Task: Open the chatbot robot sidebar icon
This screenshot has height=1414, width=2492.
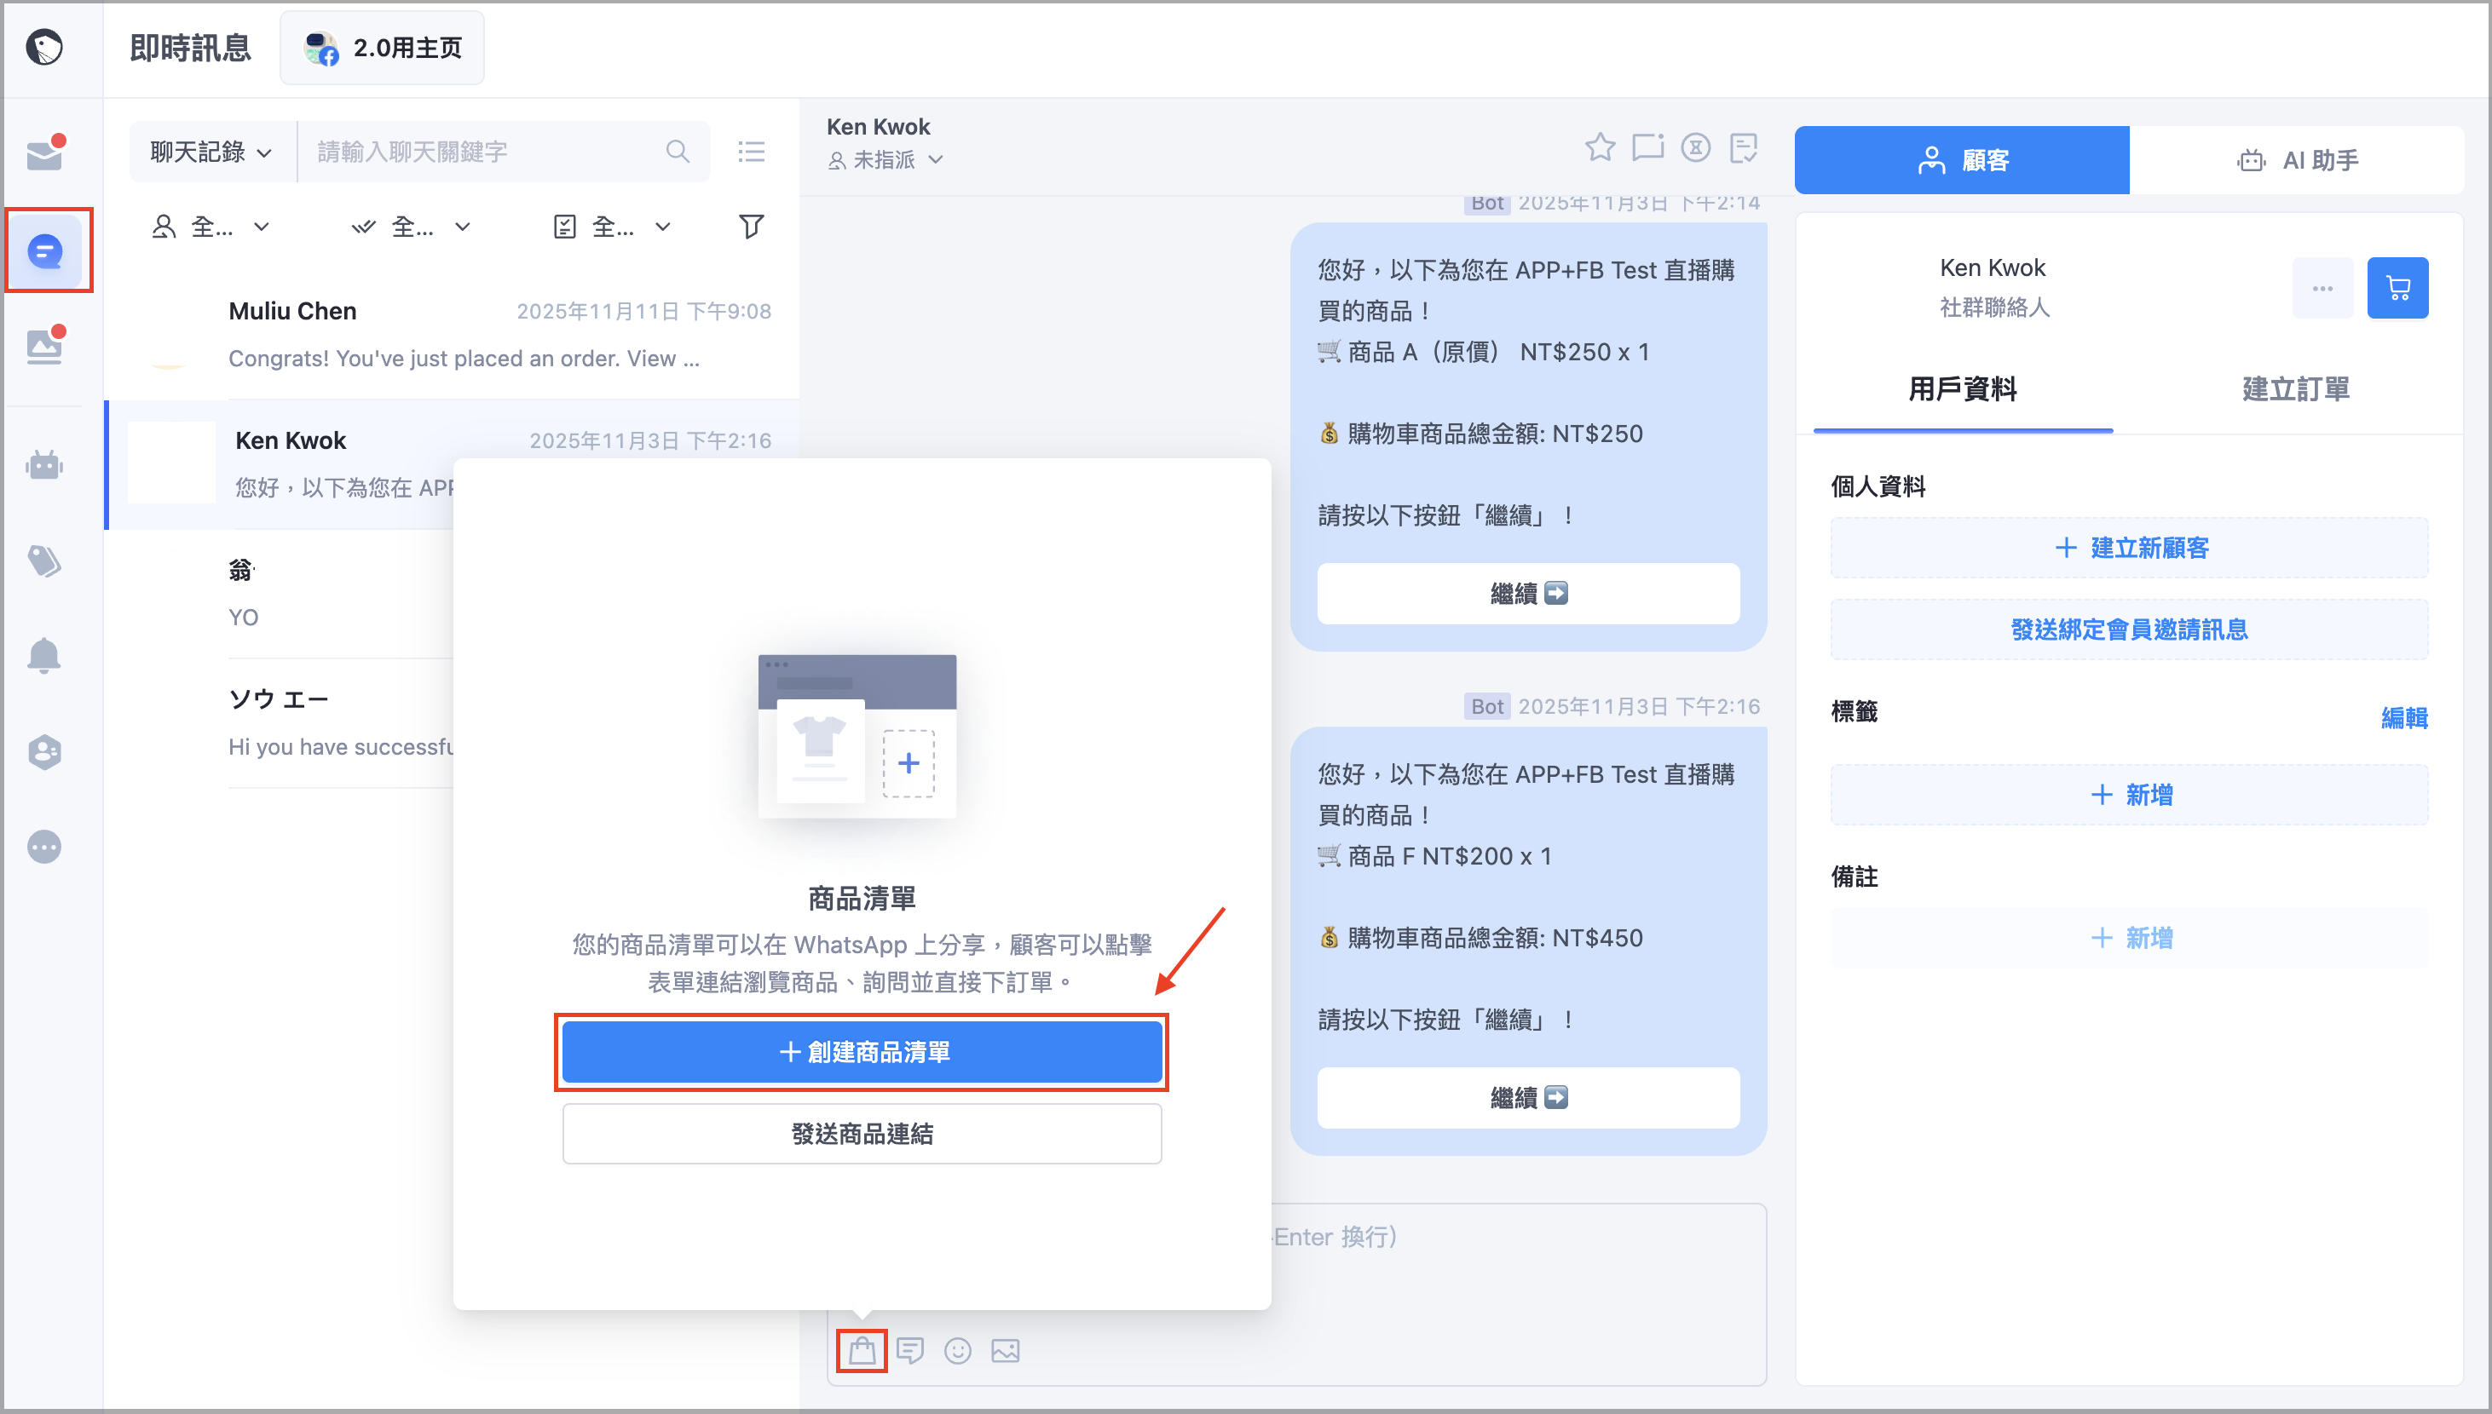Action: point(44,465)
